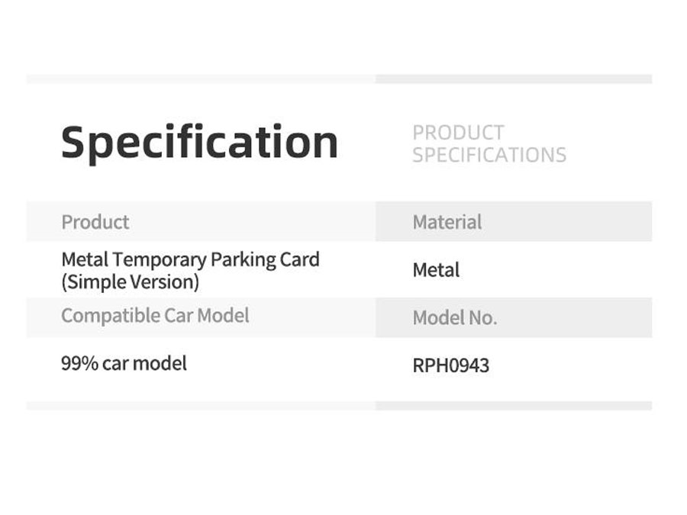Image resolution: width=687 pixels, height=515 pixels.
Task: Click the Metal material value
Action: (x=436, y=270)
